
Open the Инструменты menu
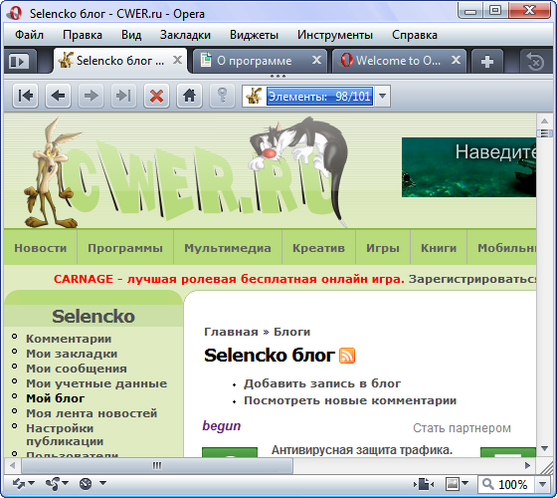point(335,35)
